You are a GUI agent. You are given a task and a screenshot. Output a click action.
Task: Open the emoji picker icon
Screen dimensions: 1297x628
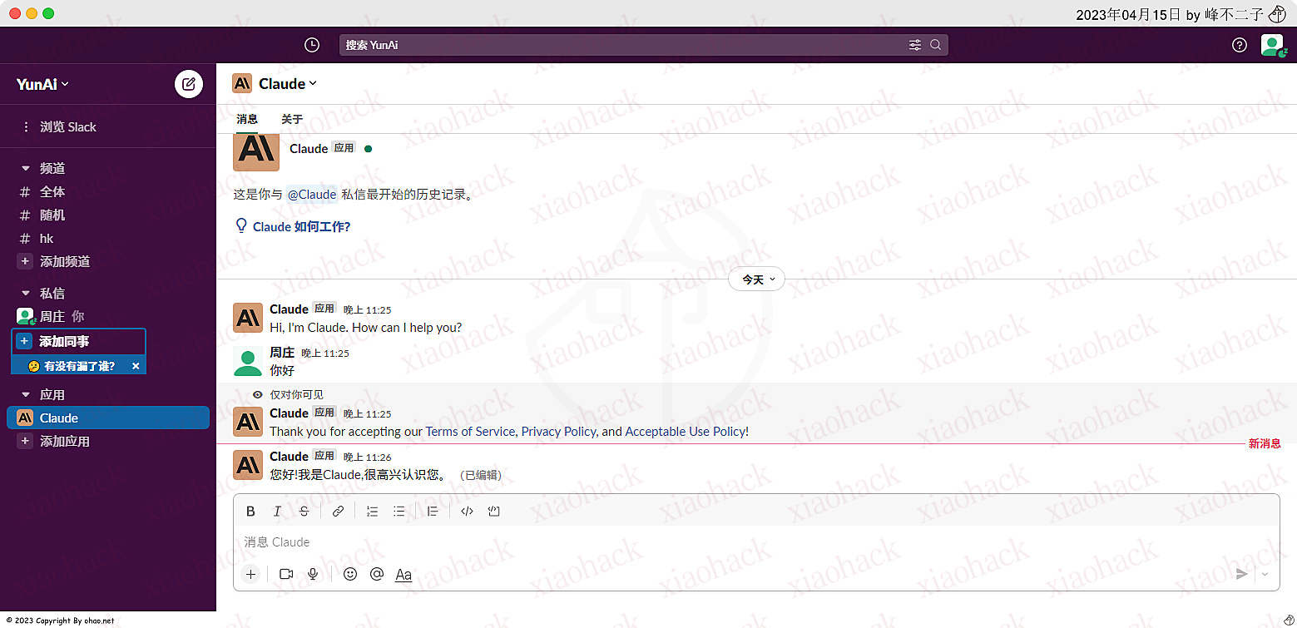coord(350,574)
